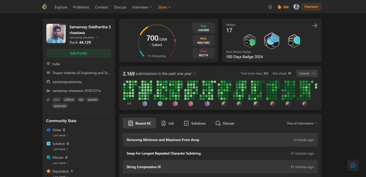The height and width of the screenshot is (177, 366).
Task: Click the LinkedIn icon in profile sidebar
Action: tap(48, 91)
